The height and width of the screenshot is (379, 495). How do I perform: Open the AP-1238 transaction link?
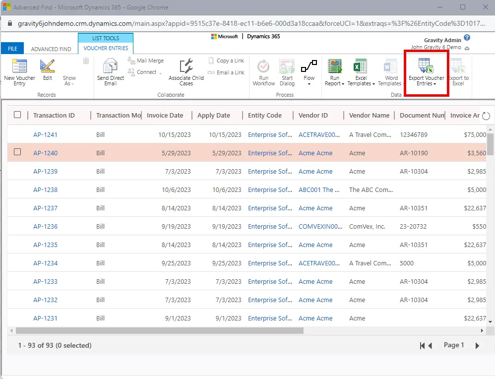tap(46, 189)
